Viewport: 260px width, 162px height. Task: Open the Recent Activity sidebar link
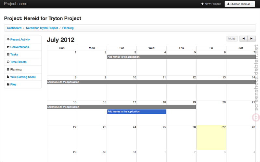[20, 40]
